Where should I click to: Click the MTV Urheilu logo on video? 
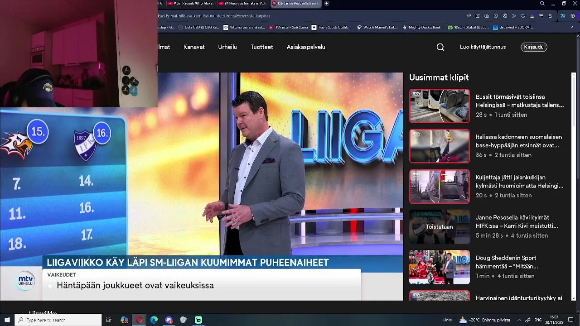[25, 281]
